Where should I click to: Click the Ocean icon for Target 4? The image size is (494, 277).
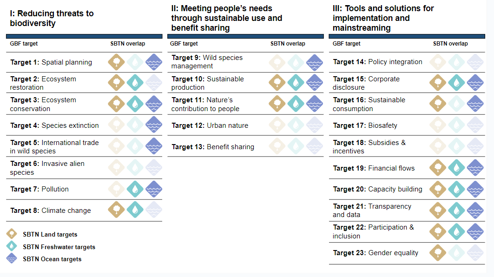[154, 125]
